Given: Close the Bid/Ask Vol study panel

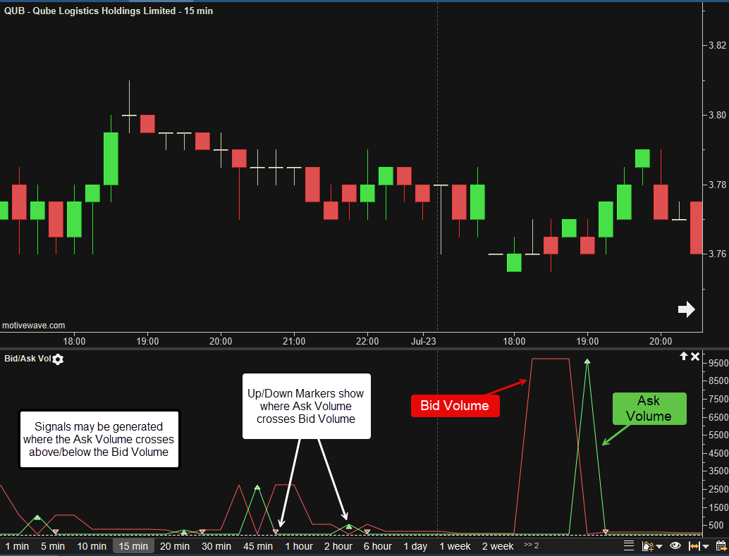Looking at the screenshot, I should (x=695, y=357).
